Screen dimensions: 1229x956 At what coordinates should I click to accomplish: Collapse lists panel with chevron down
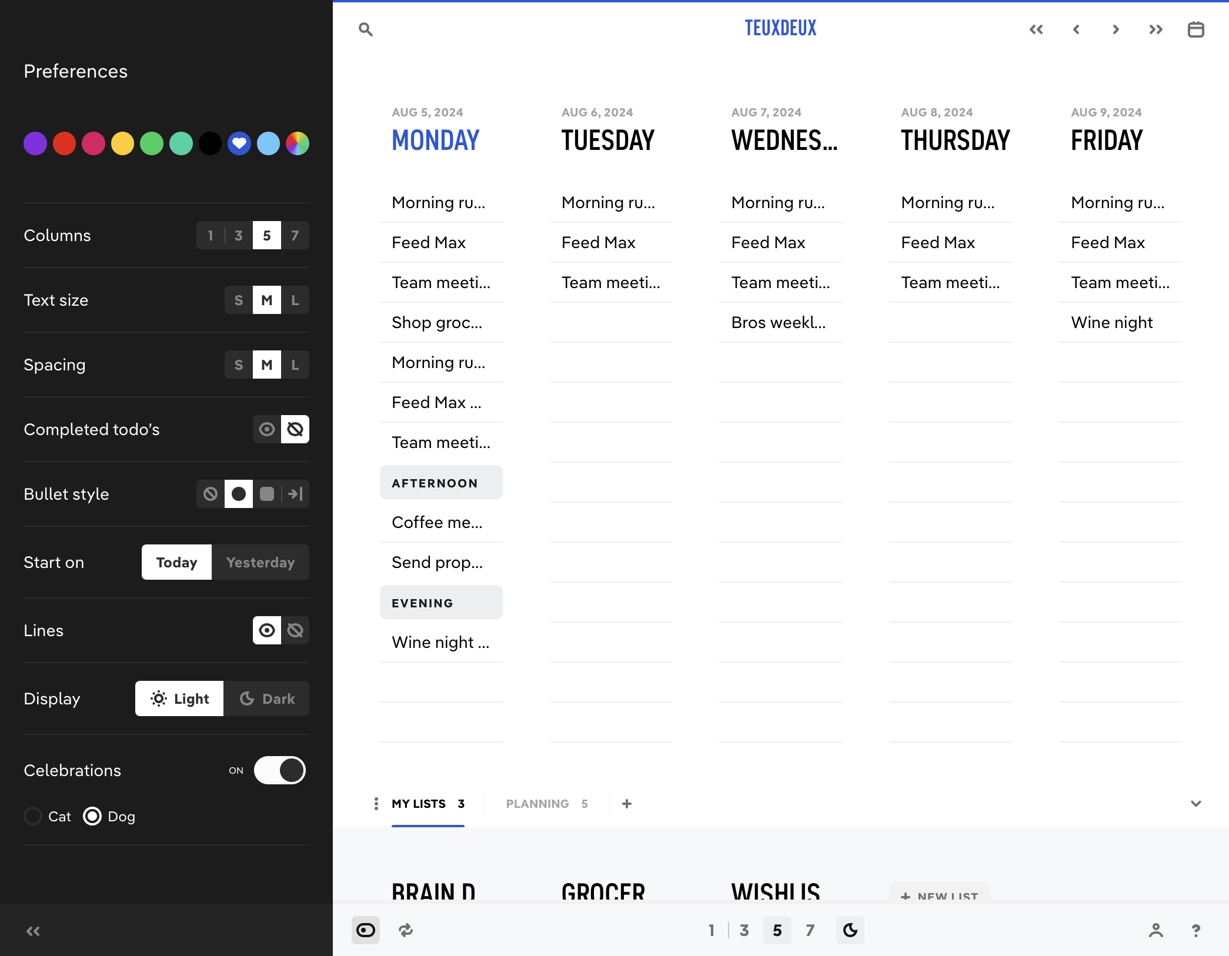point(1196,804)
